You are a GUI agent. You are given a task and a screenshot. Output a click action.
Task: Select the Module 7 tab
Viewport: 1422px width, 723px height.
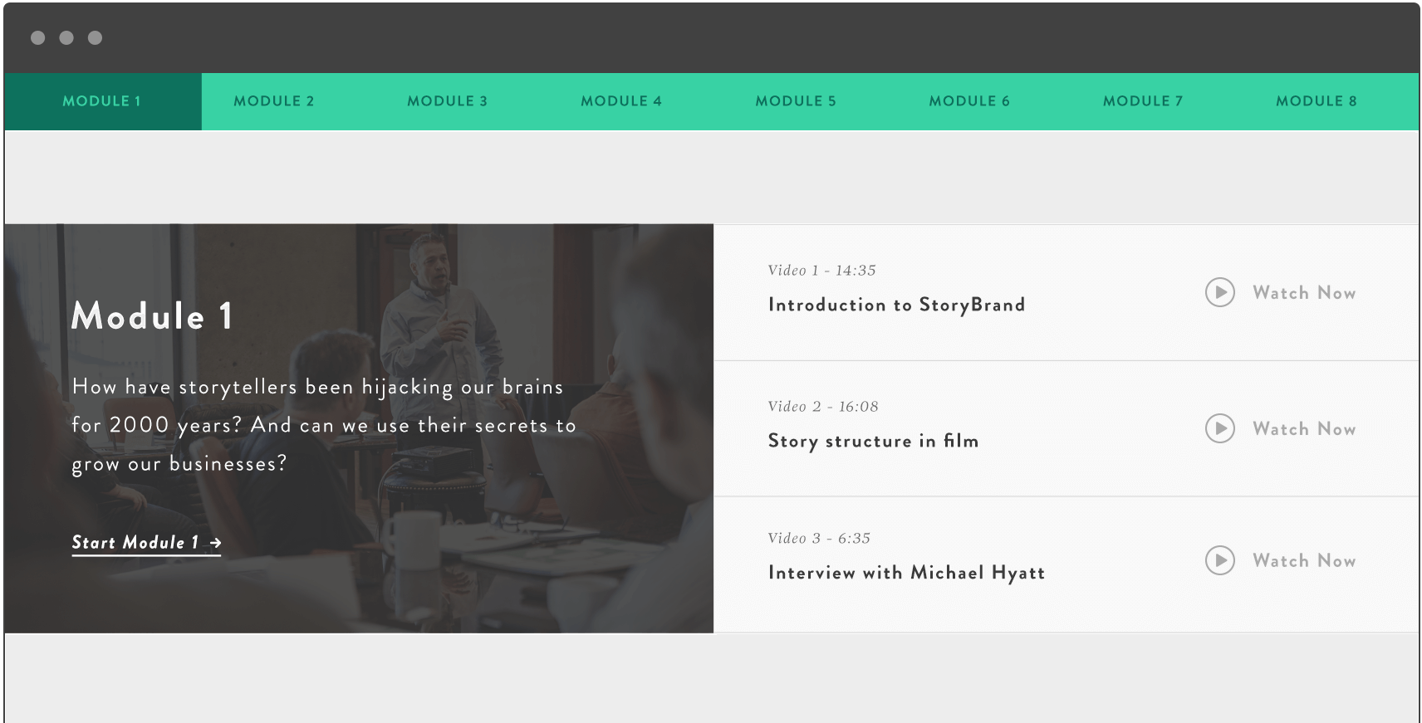point(1143,101)
